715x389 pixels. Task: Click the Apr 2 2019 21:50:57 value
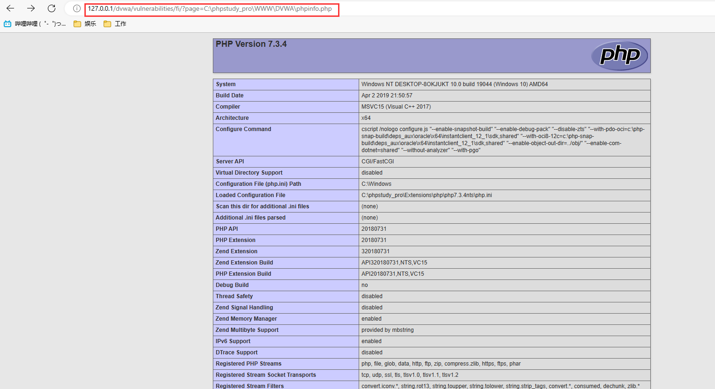[387, 95]
